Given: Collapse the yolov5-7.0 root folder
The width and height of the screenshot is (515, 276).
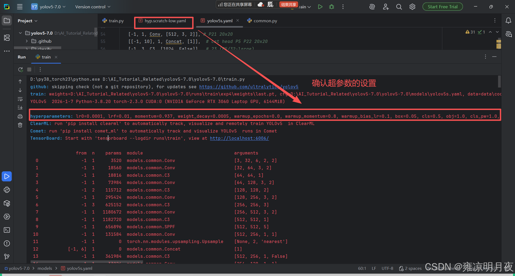Looking at the screenshot, I should point(20,33).
